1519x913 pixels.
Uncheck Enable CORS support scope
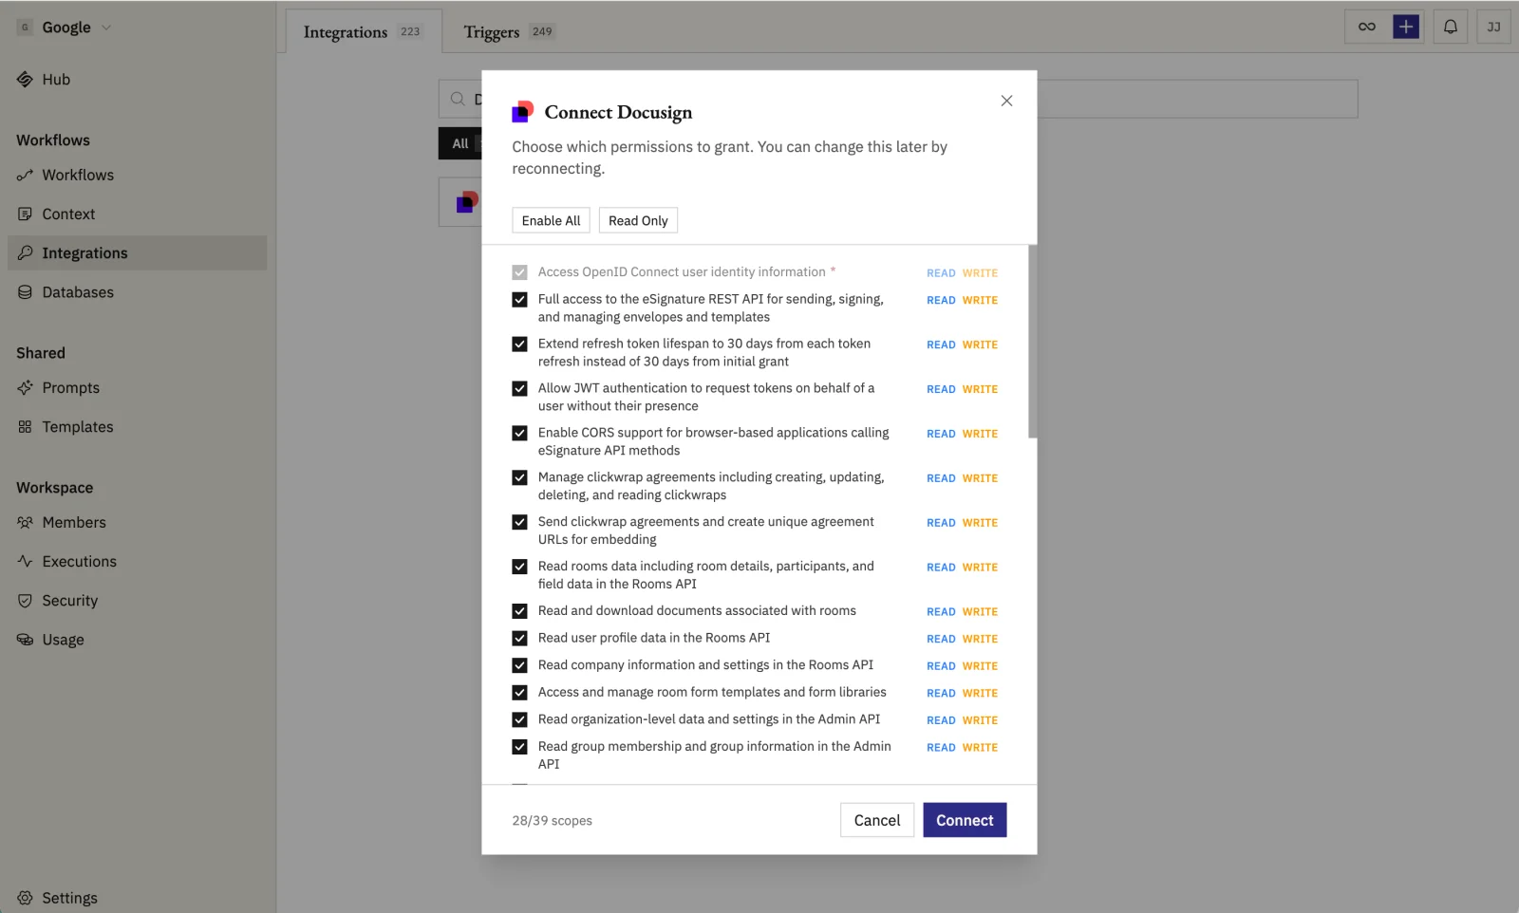(519, 434)
